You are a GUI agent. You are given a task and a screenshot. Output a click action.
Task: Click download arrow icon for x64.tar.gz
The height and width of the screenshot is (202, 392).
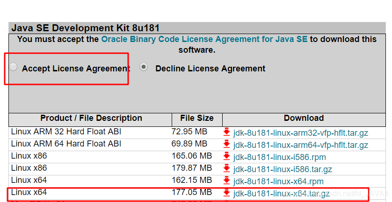coord(226,193)
